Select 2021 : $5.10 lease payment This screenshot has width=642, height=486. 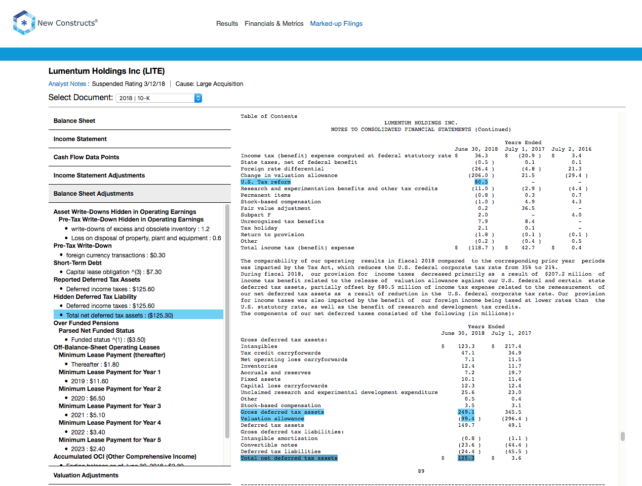pyautogui.click(x=88, y=415)
